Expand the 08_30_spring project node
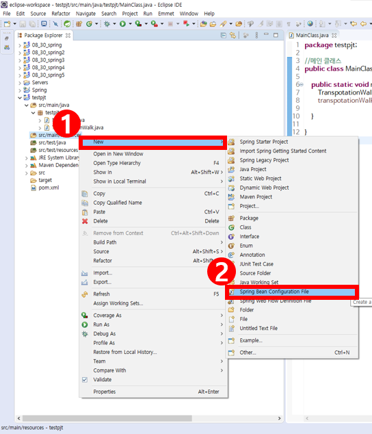The width and height of the screenshot is (372, 434). coord(20,45)
